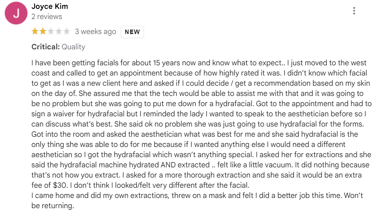This screenshot has height=216, width=373.
Task: Click the capitalized word 'AND' in review
Action: [x=168, y=165]
